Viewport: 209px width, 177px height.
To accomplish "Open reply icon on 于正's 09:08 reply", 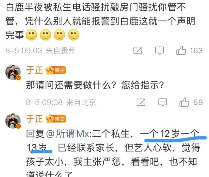I will [163, 102].
